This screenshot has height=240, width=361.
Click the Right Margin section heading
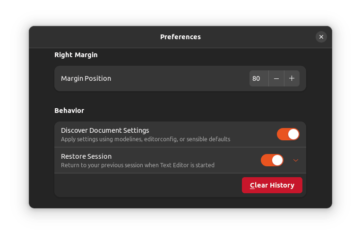76,55
